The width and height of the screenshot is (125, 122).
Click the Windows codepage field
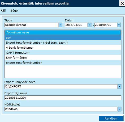(61, 109)
